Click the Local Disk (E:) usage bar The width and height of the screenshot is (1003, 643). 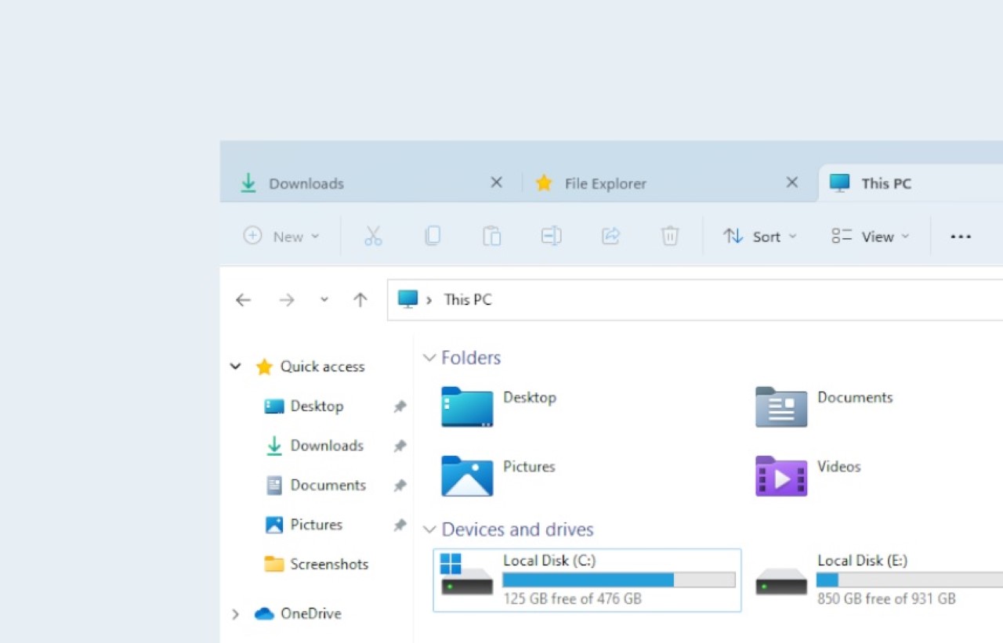click(910, 580)
